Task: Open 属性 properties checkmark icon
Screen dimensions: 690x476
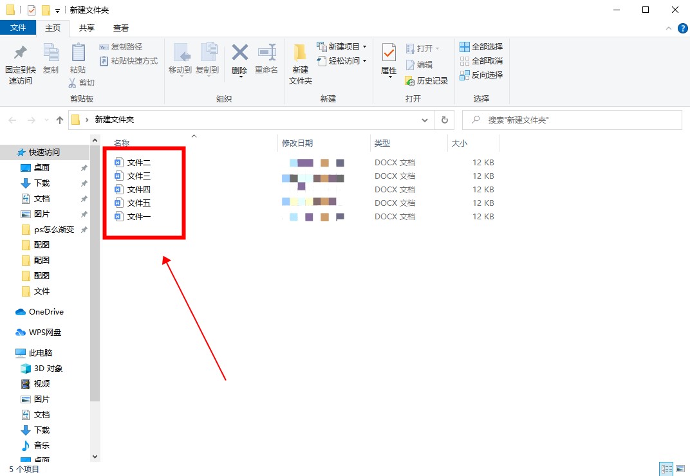Action: click(x=389, y=53)
